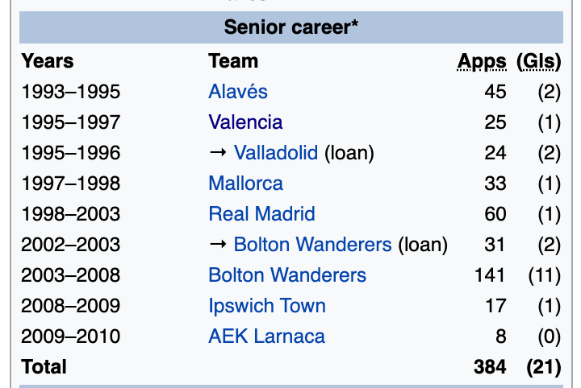Click the total goals value (21)
The image size is (581, 388).
pyautogui.click(x=543, y=367)
